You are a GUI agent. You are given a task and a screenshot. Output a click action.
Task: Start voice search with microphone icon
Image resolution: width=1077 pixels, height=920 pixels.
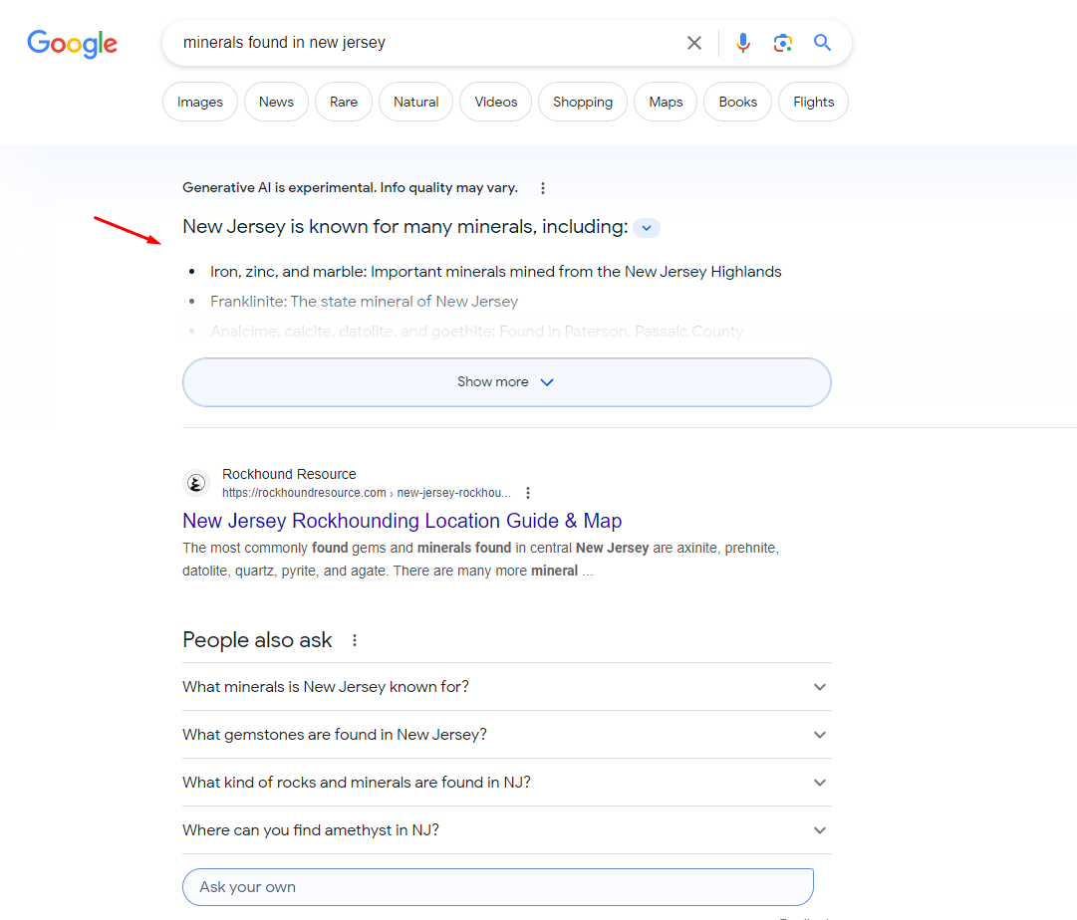pyautogui.click(x=742, y=43)
